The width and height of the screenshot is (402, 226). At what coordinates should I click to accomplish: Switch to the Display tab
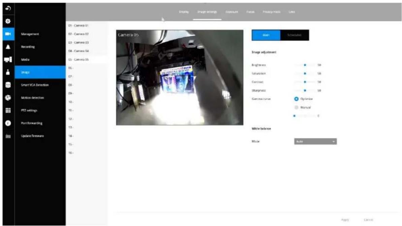pos(184,12)
